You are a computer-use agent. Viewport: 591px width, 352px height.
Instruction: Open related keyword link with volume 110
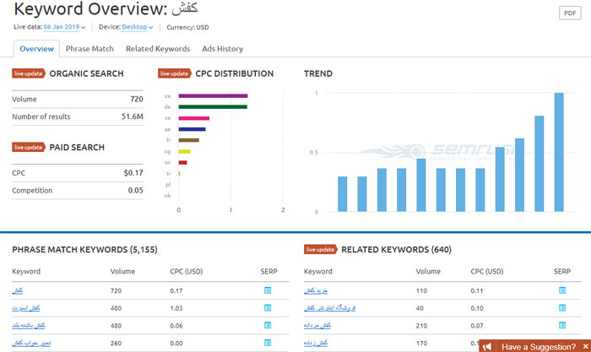[x=316, y=290]
